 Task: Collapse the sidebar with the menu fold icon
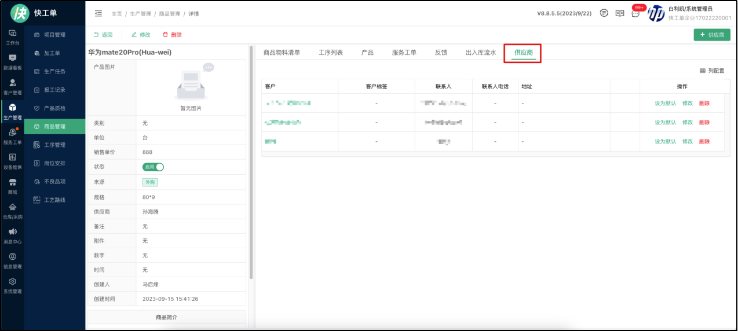(98, 13)
